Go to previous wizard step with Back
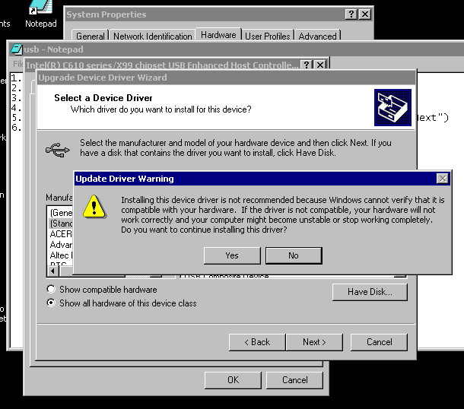The image size is (464, 409). (x=257, y=342)
